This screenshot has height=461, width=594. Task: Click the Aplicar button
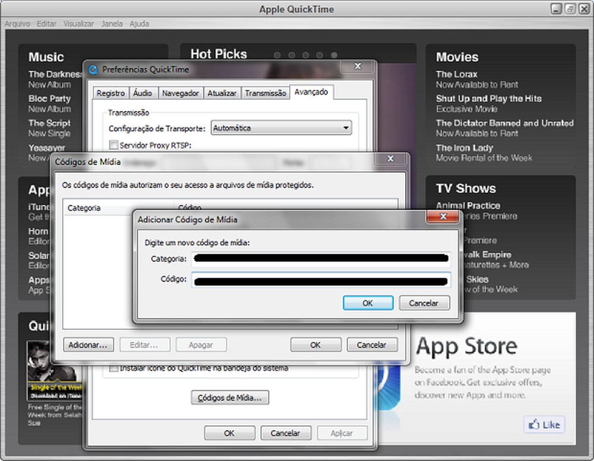(342, 433)
